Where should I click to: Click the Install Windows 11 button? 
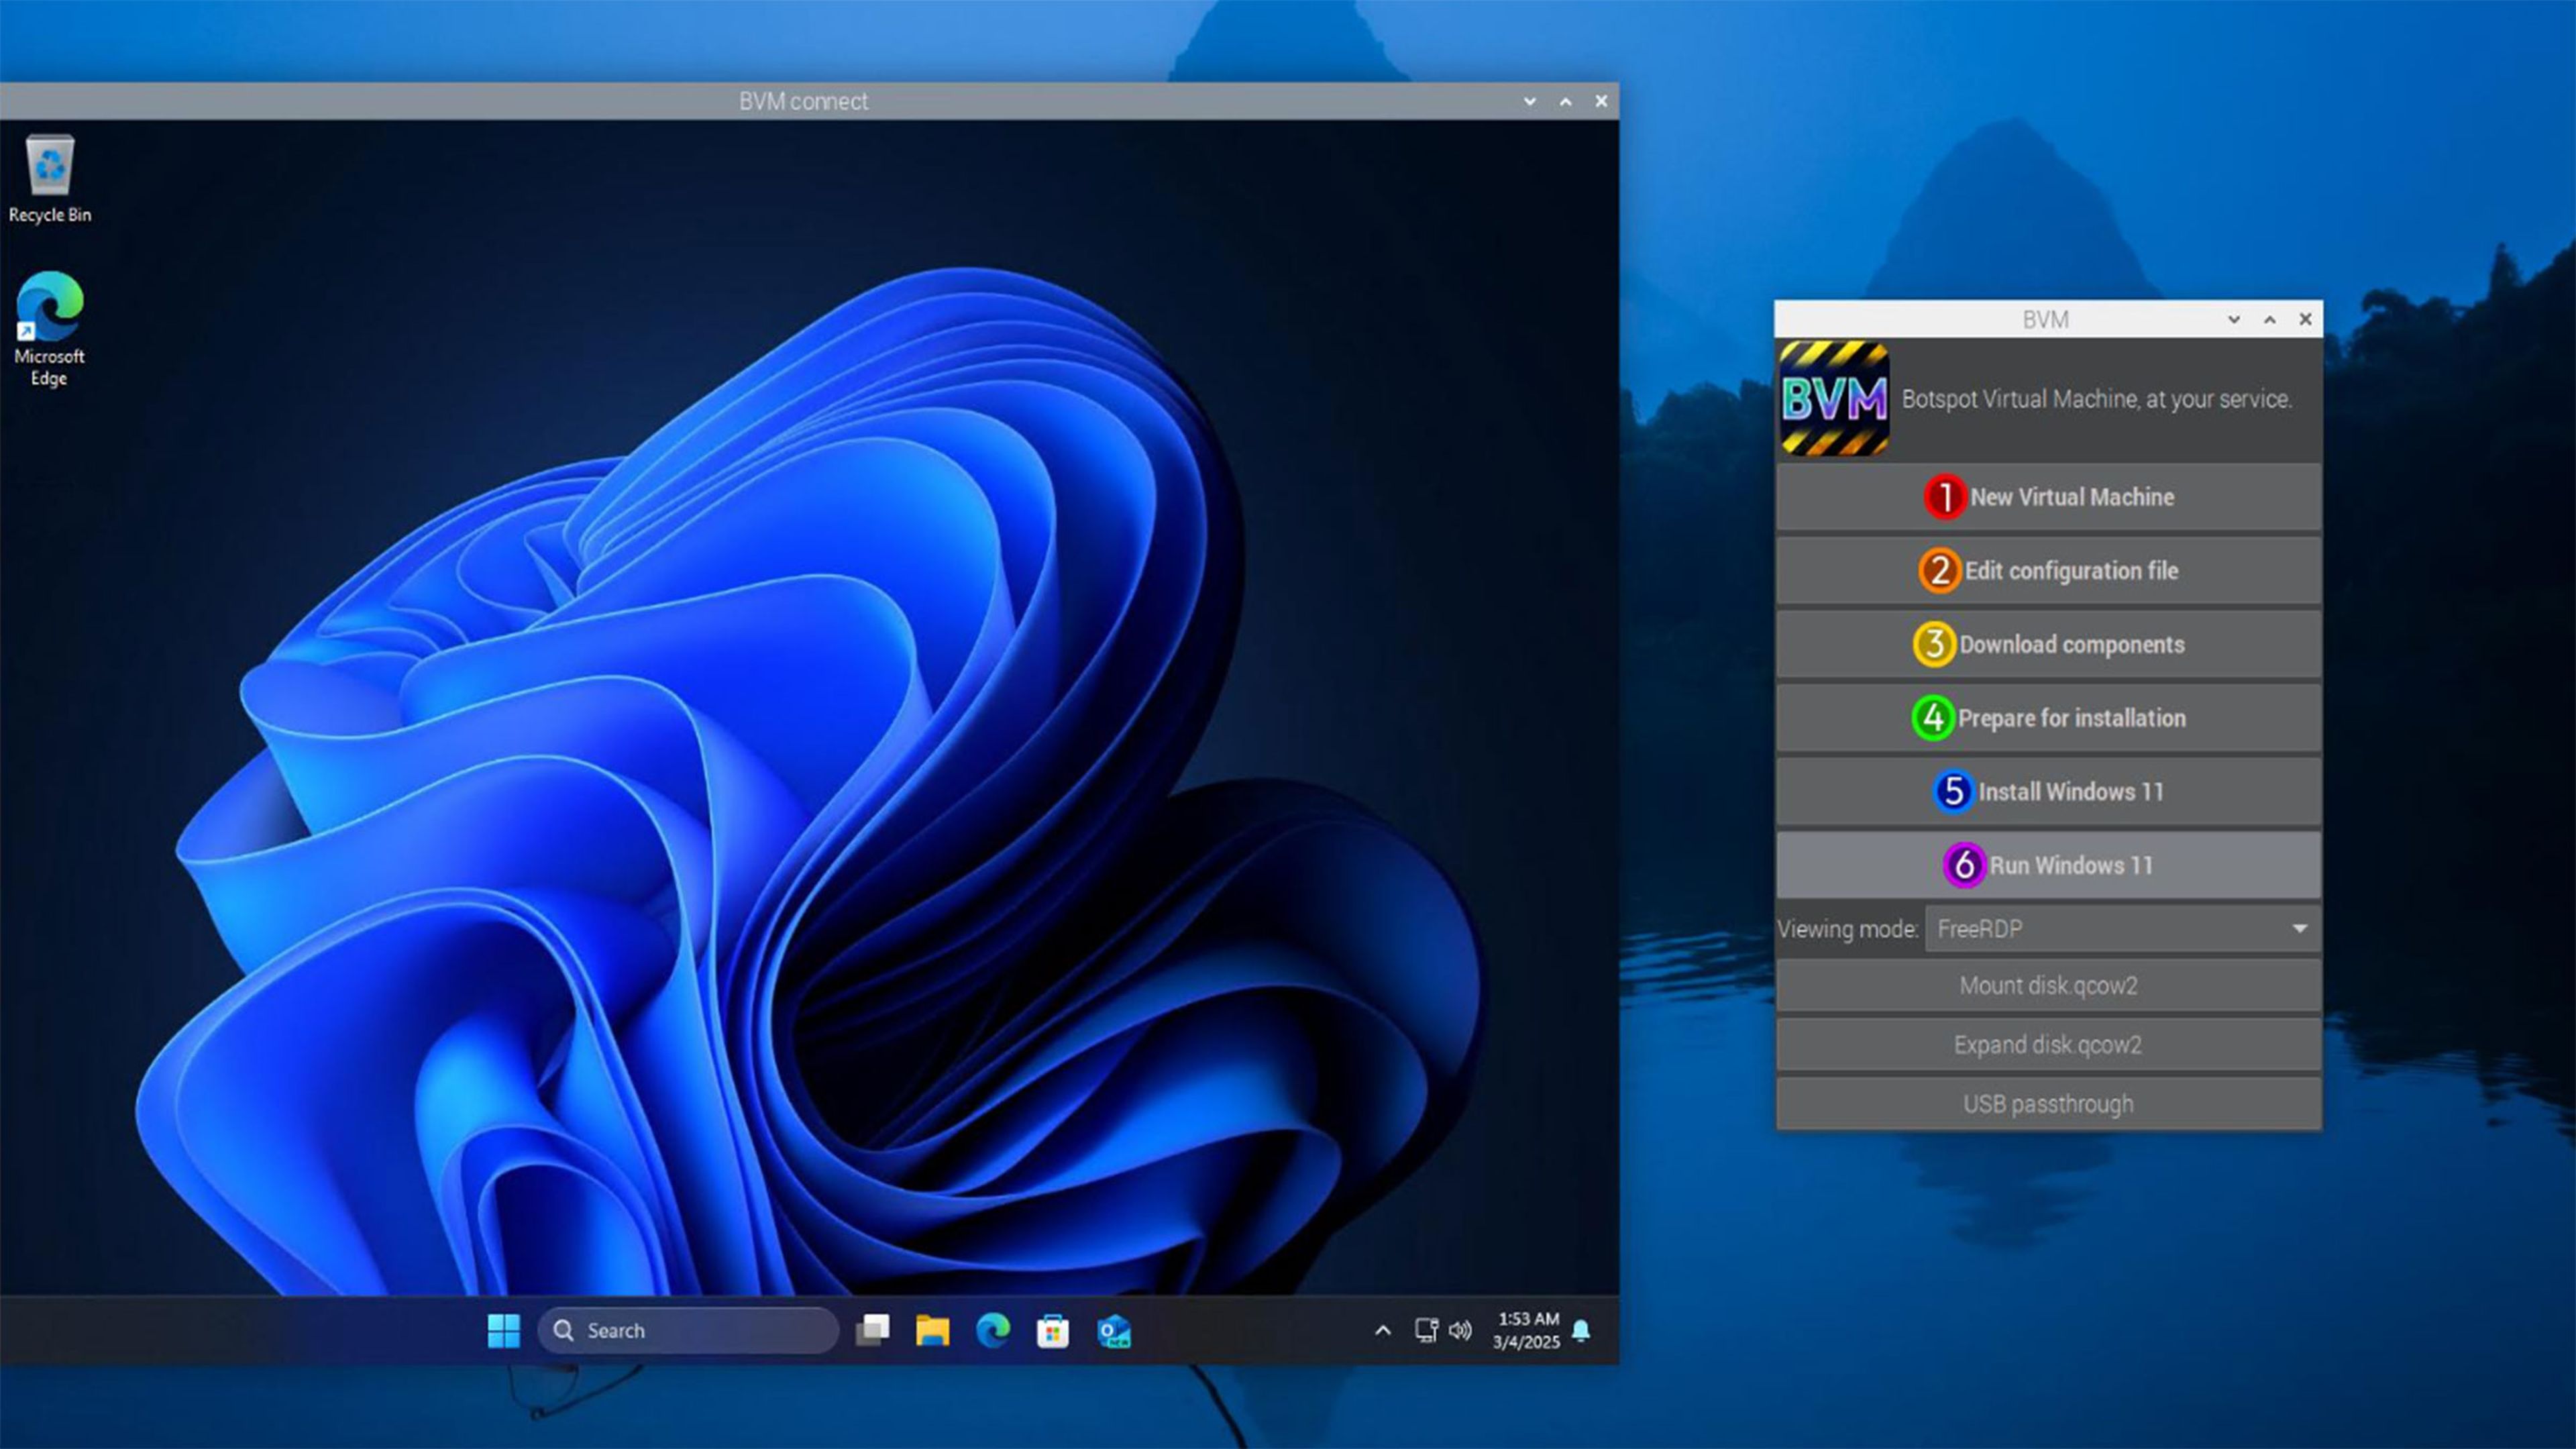pos(2048,792)
